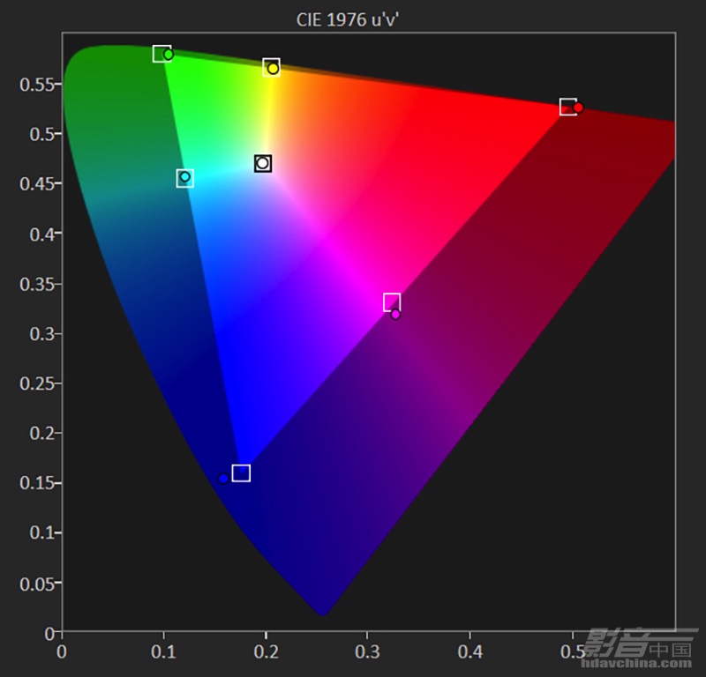Click the 0.05 label on vertical axis
Image resolution: width=706 pixels, height=677 pixels.
[x=37, y=583]
